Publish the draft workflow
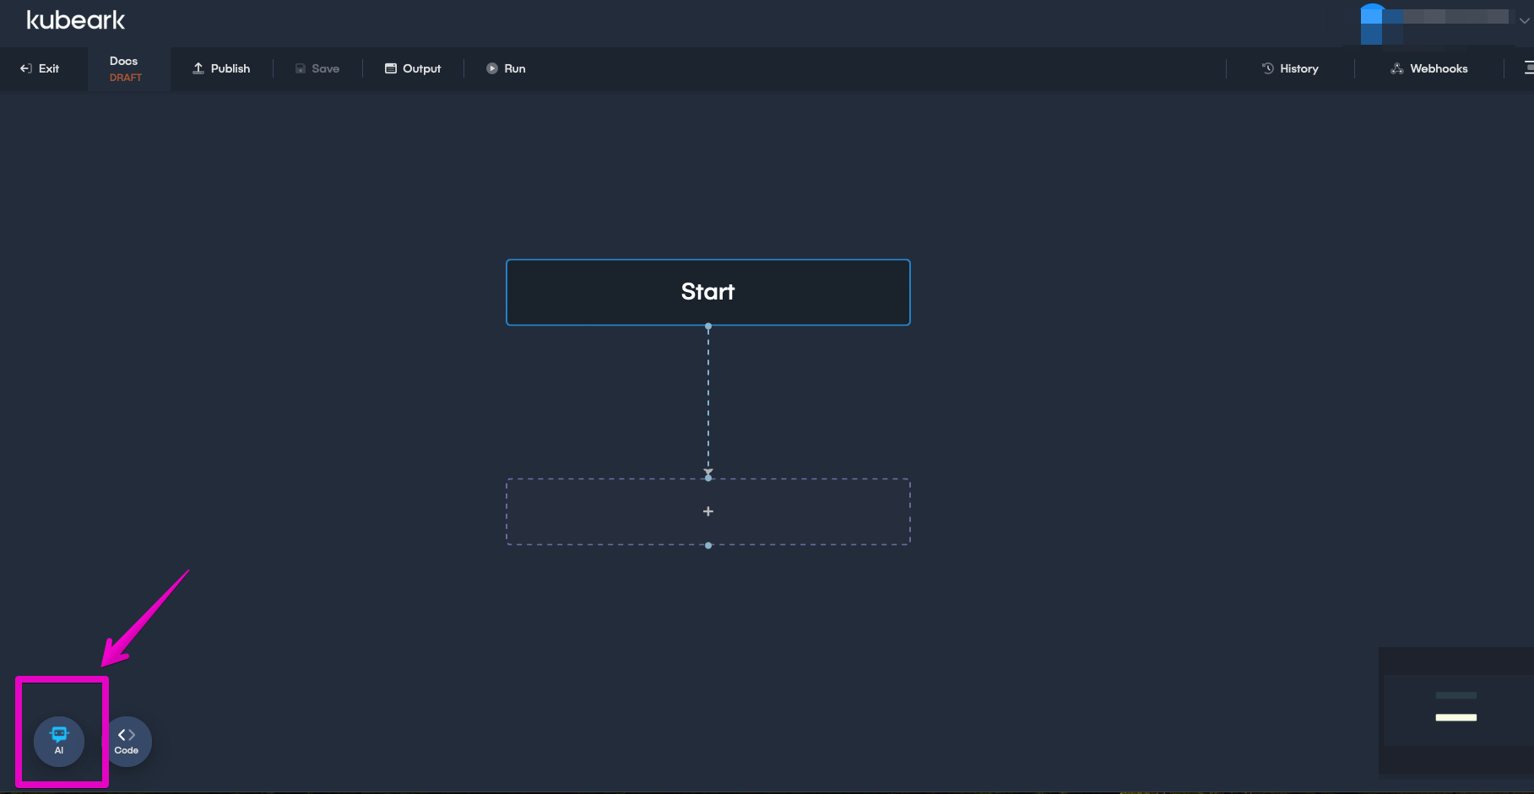 [x=221, y=68]
